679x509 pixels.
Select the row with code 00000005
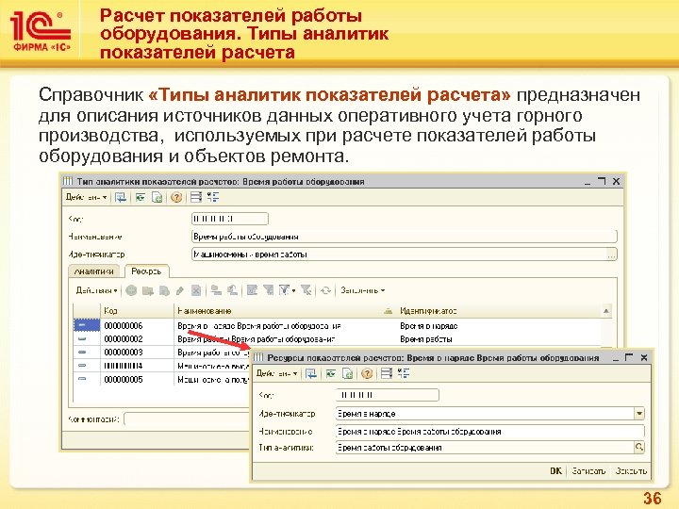(x=162, y=380)
